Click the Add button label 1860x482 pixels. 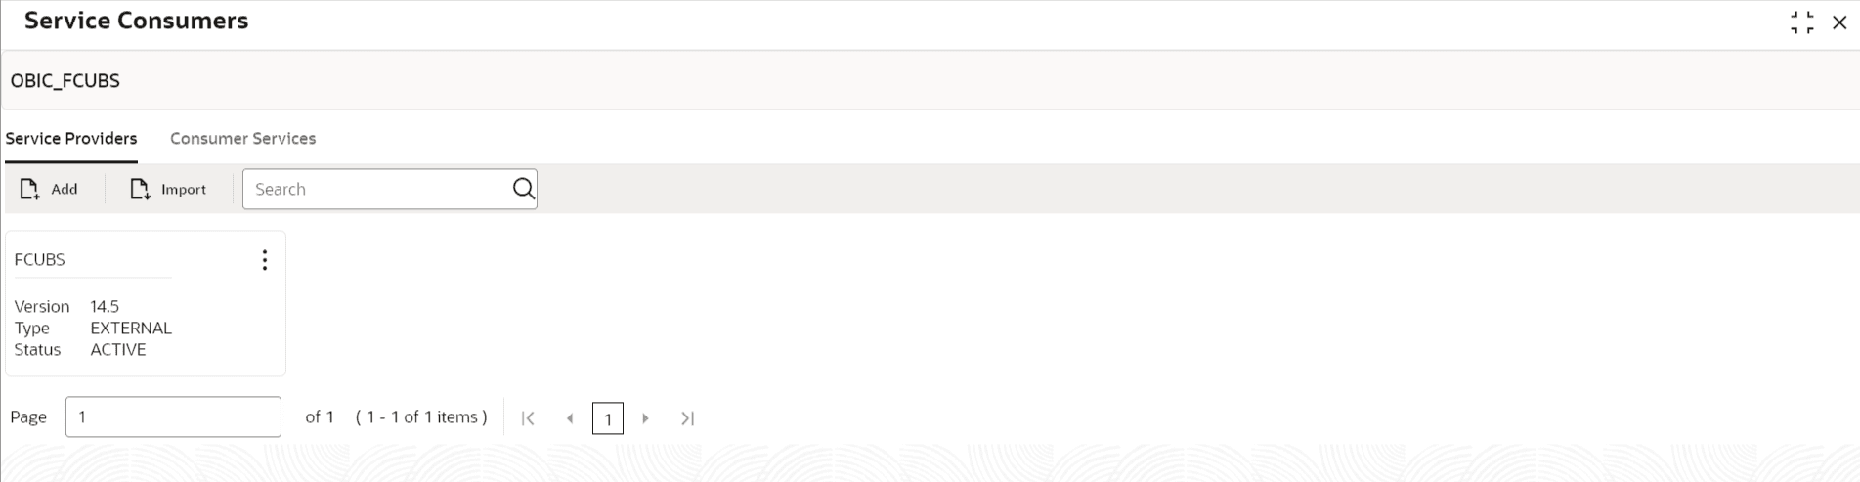pos(65,190)
